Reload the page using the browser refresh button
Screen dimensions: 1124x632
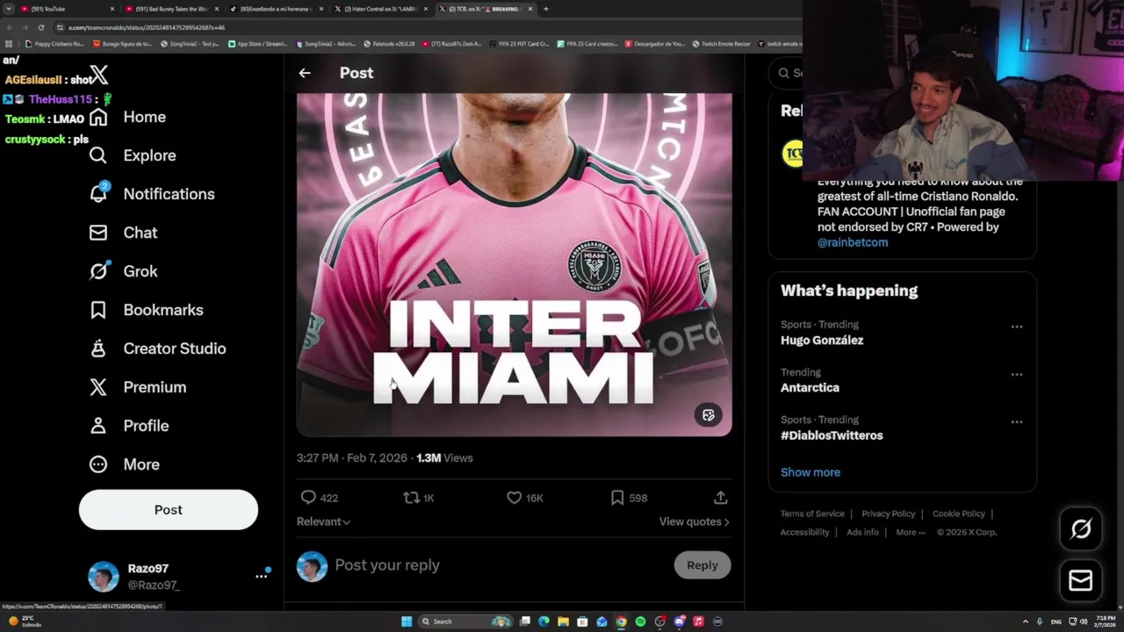(40, 27)
